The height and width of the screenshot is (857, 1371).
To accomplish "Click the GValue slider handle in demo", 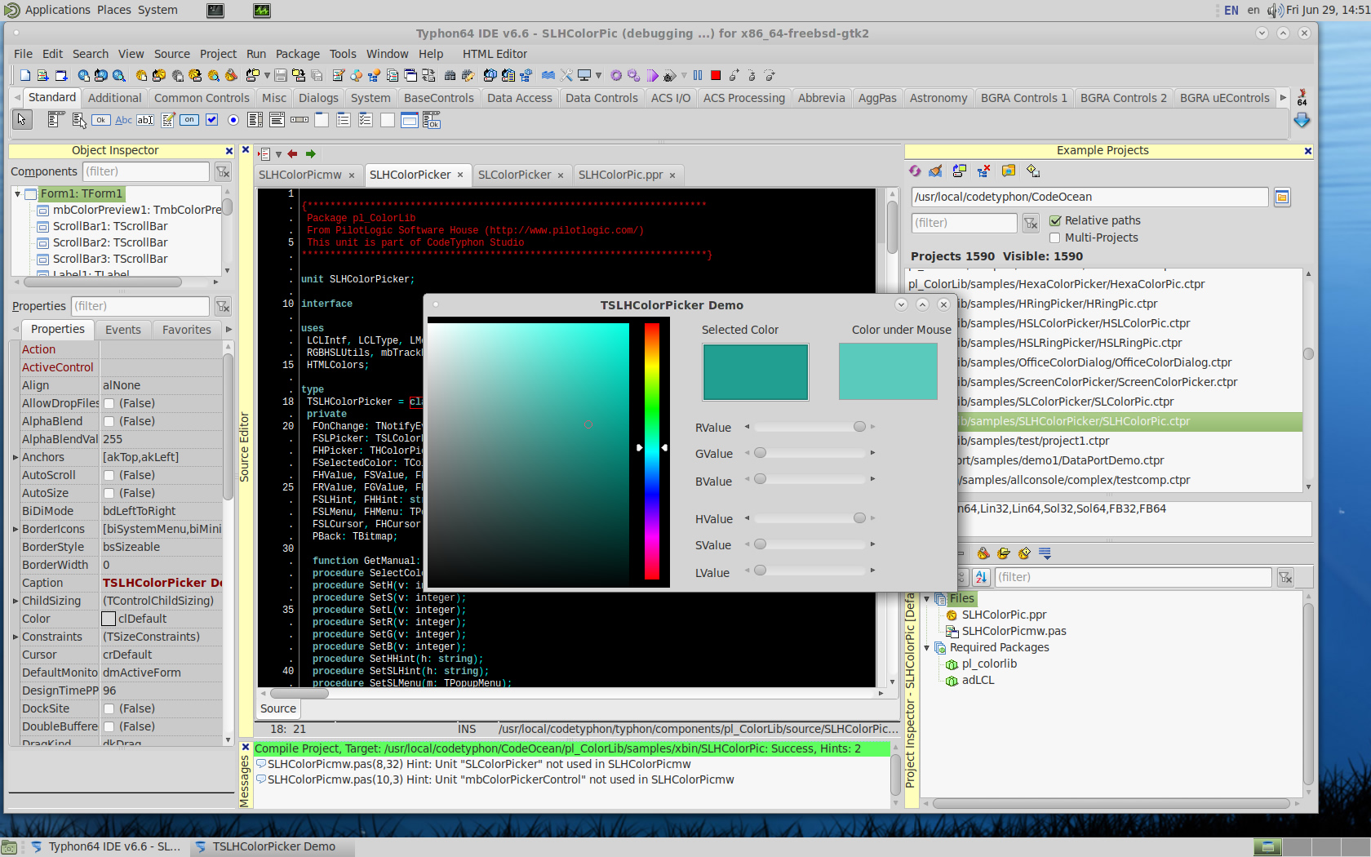I will 760,453.
